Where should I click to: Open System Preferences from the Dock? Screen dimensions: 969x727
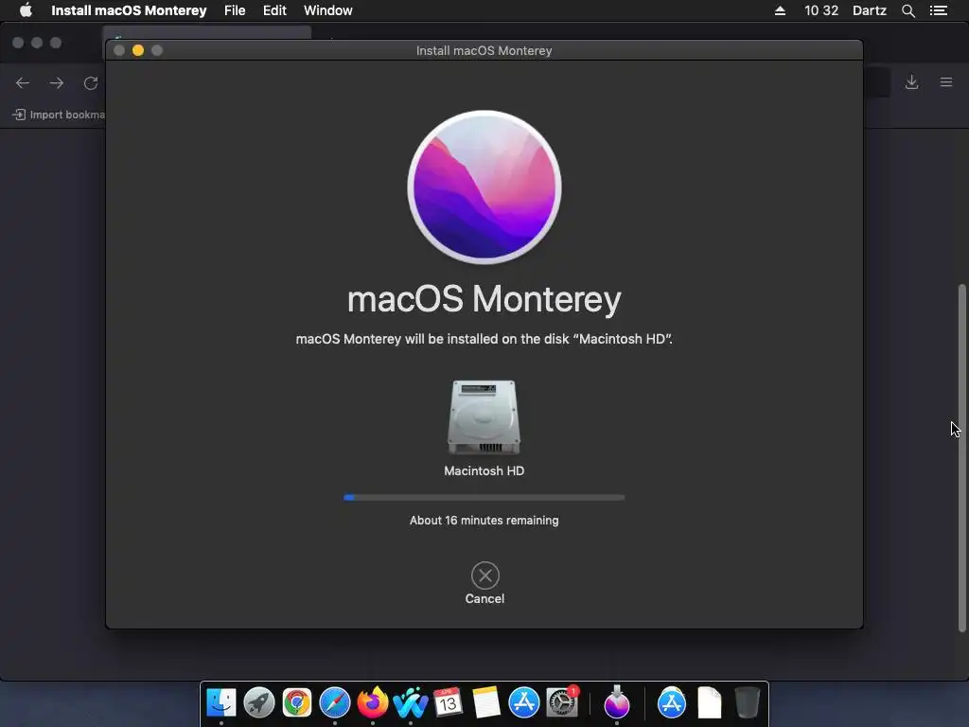(562, 703)
